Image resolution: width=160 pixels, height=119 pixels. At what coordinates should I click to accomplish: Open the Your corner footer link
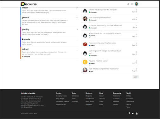[x=117, y=96]
